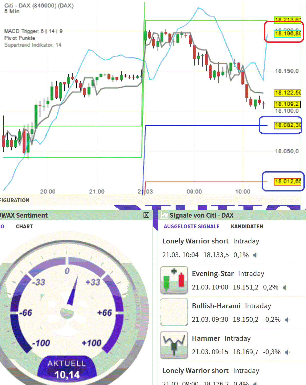
Task: Click the Hammer candlestick pattern icon
Action: [x=174, y=345]
